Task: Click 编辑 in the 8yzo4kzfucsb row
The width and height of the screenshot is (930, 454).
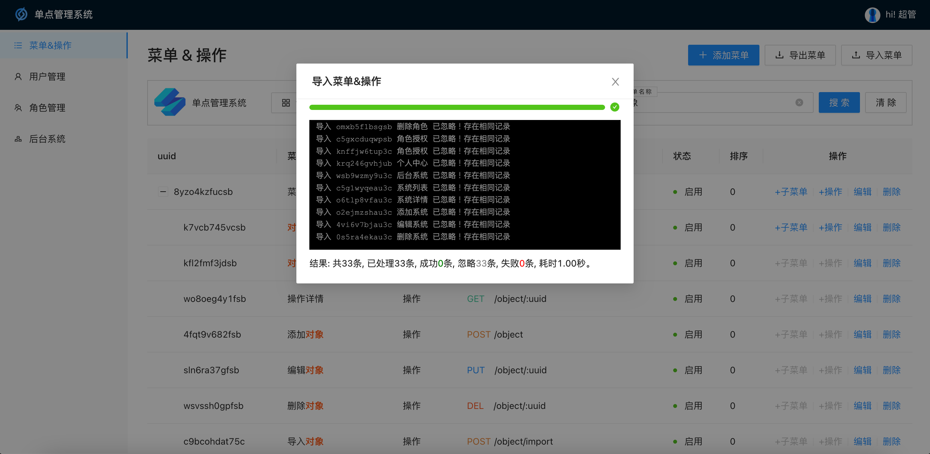Action: [x=862, y=192]
